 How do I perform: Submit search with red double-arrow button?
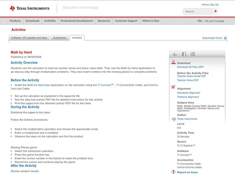[216, 11]
